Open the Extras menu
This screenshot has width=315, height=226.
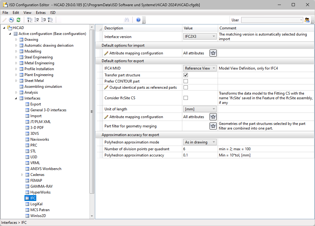41,13
